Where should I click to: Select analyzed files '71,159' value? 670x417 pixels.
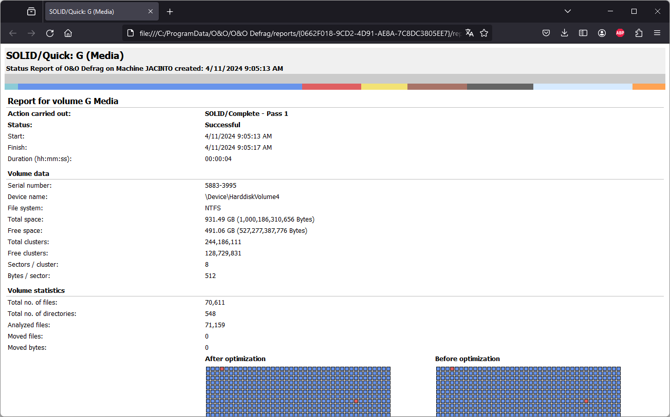pos(215,325)
